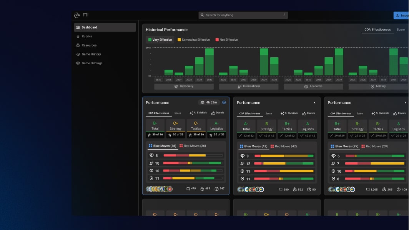Toggle the Very Effective legend filter
Viewport: 409px width, 230px height.
(160, 40)
